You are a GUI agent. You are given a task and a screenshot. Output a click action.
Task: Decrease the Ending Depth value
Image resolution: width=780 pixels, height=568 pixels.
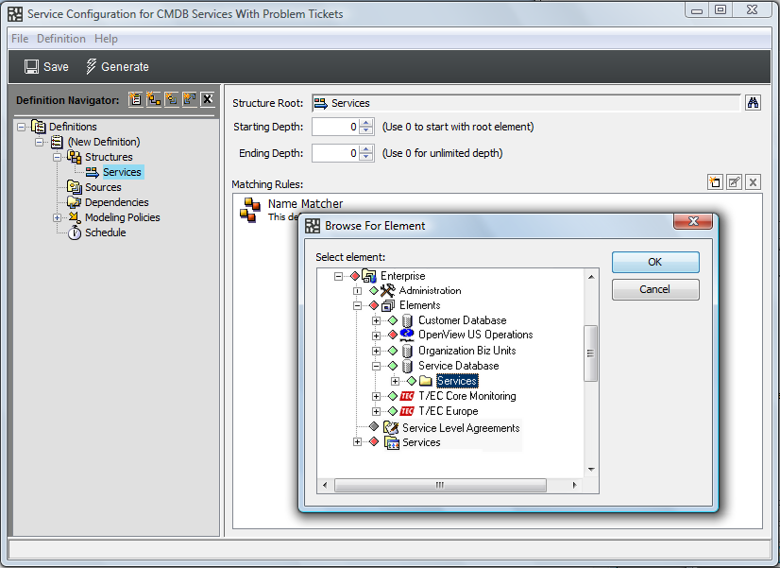pos(366,157)
